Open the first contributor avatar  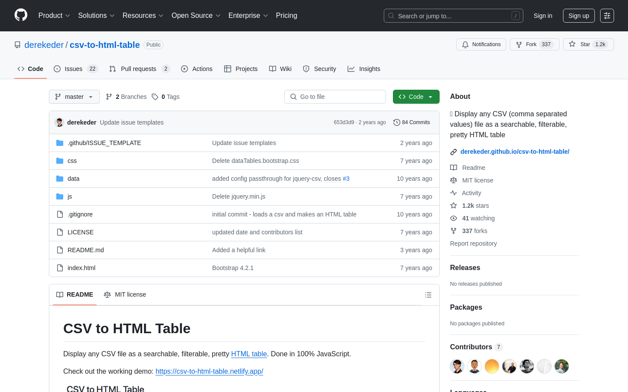(x=457, y=366)
